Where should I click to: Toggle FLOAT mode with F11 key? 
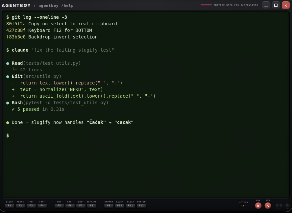coord(130,205)
